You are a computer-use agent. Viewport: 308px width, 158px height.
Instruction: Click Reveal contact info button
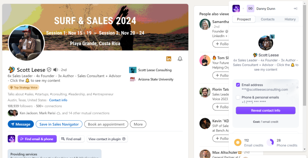(x=266, y=110)
